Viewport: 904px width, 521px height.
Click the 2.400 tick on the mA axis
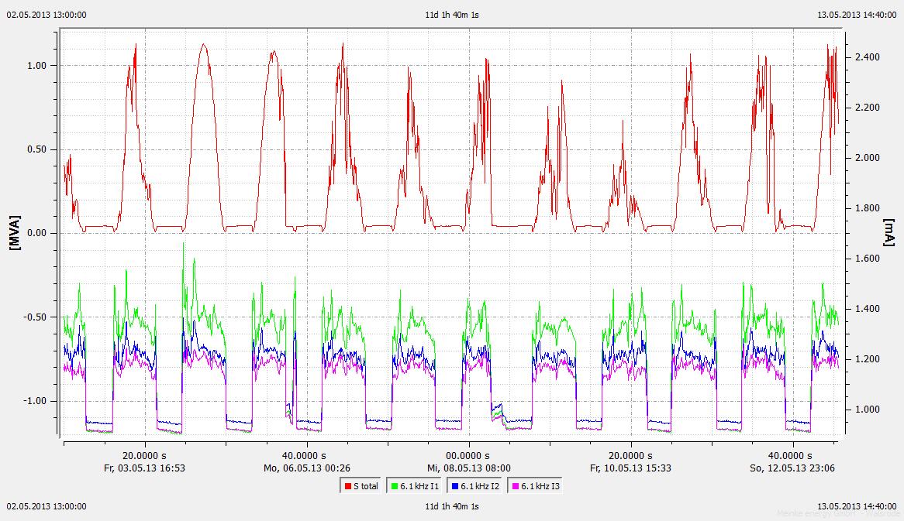point(867,57)
